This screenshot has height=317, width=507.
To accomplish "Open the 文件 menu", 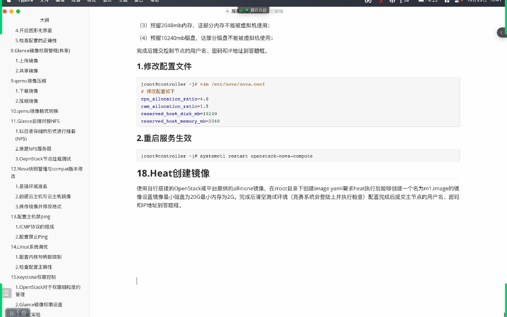I will coord(45,1).
